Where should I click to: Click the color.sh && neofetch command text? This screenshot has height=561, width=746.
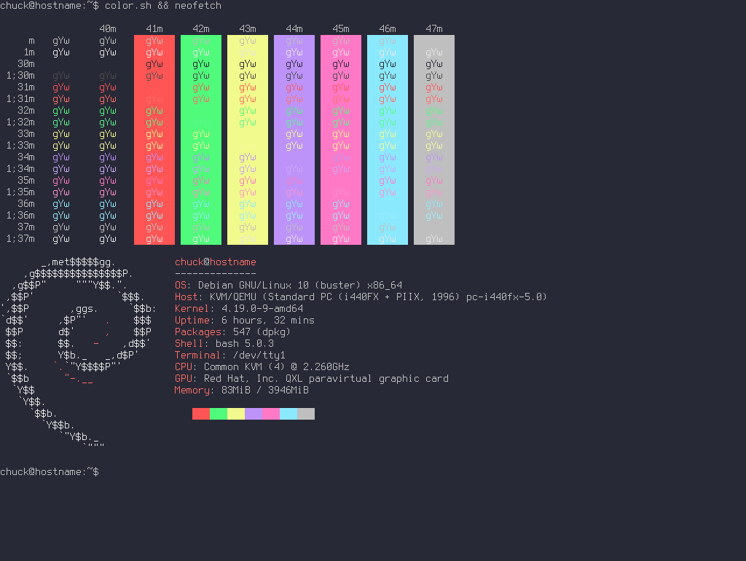(163, 6)
